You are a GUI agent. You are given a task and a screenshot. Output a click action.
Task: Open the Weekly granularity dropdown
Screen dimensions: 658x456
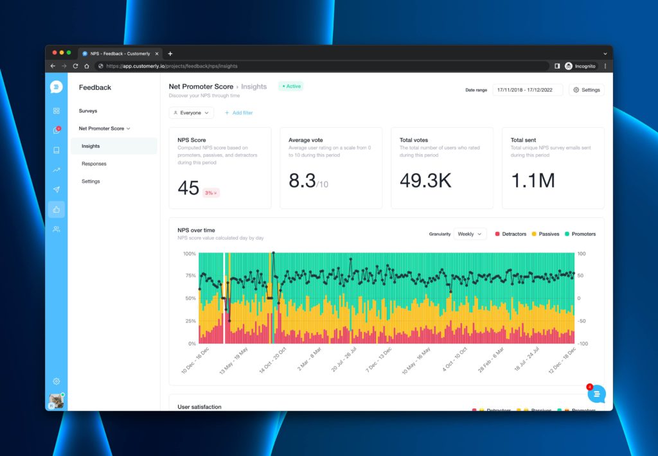pos(470,234)
